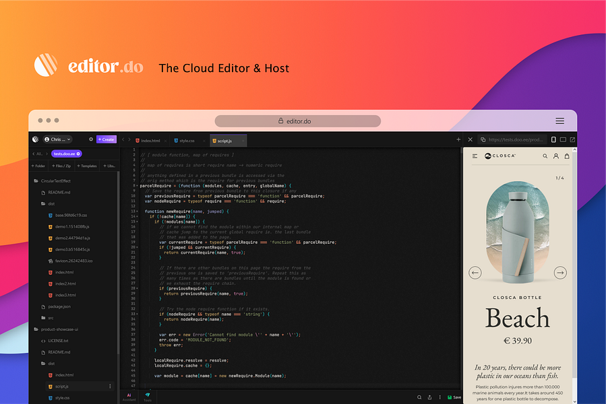Advance the product carousel with the right arrow
The image size is (606, 404).
tap(560, 272)
